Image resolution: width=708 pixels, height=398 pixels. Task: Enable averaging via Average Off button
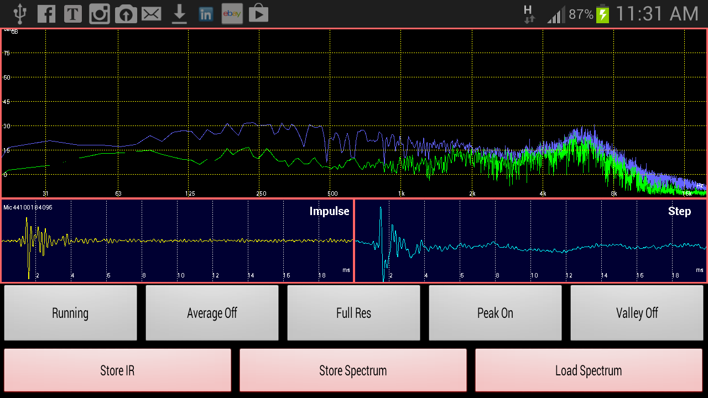coord(212,313)
